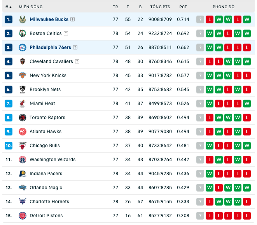This screenshot has height=225, width=257.
Task: Click Orlando Magic's final green W badge
Action: [247, 188]
